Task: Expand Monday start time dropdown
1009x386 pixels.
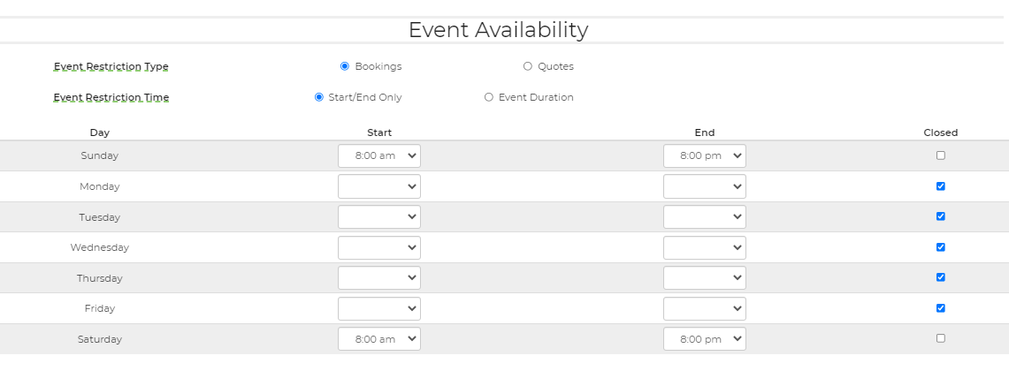Action: click(378, 186)
